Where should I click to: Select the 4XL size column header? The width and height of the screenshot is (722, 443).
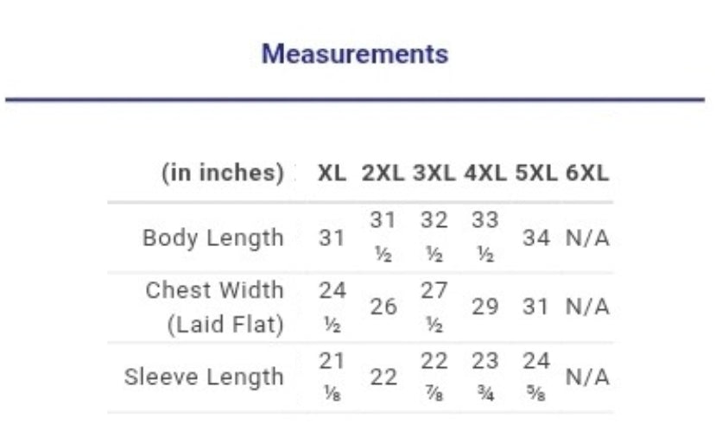tap(485, 174)
